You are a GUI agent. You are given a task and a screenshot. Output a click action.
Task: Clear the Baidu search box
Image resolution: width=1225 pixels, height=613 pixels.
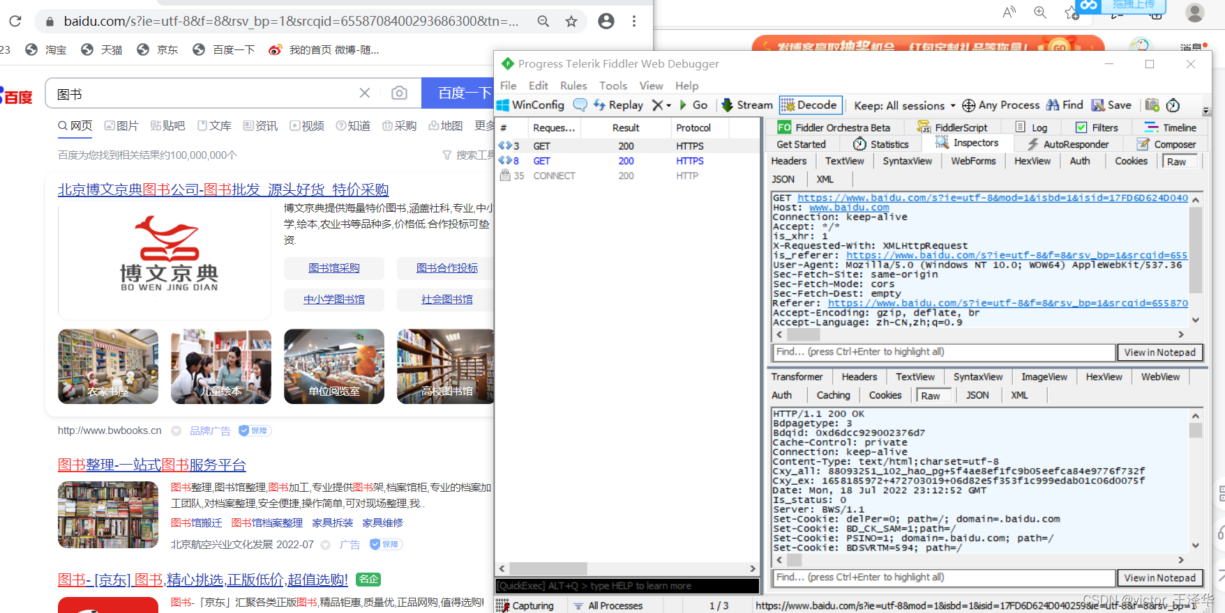pyautogui.click(x=365, y=93)
